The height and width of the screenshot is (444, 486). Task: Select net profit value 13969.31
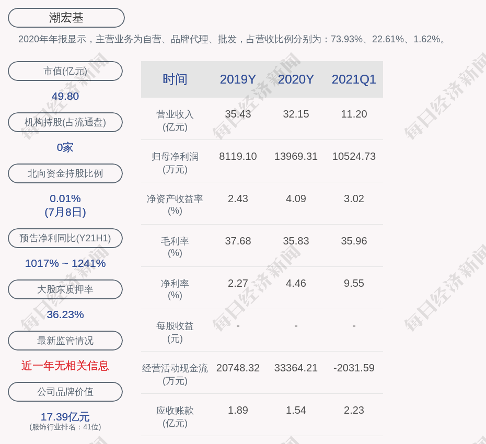(296, 156)
